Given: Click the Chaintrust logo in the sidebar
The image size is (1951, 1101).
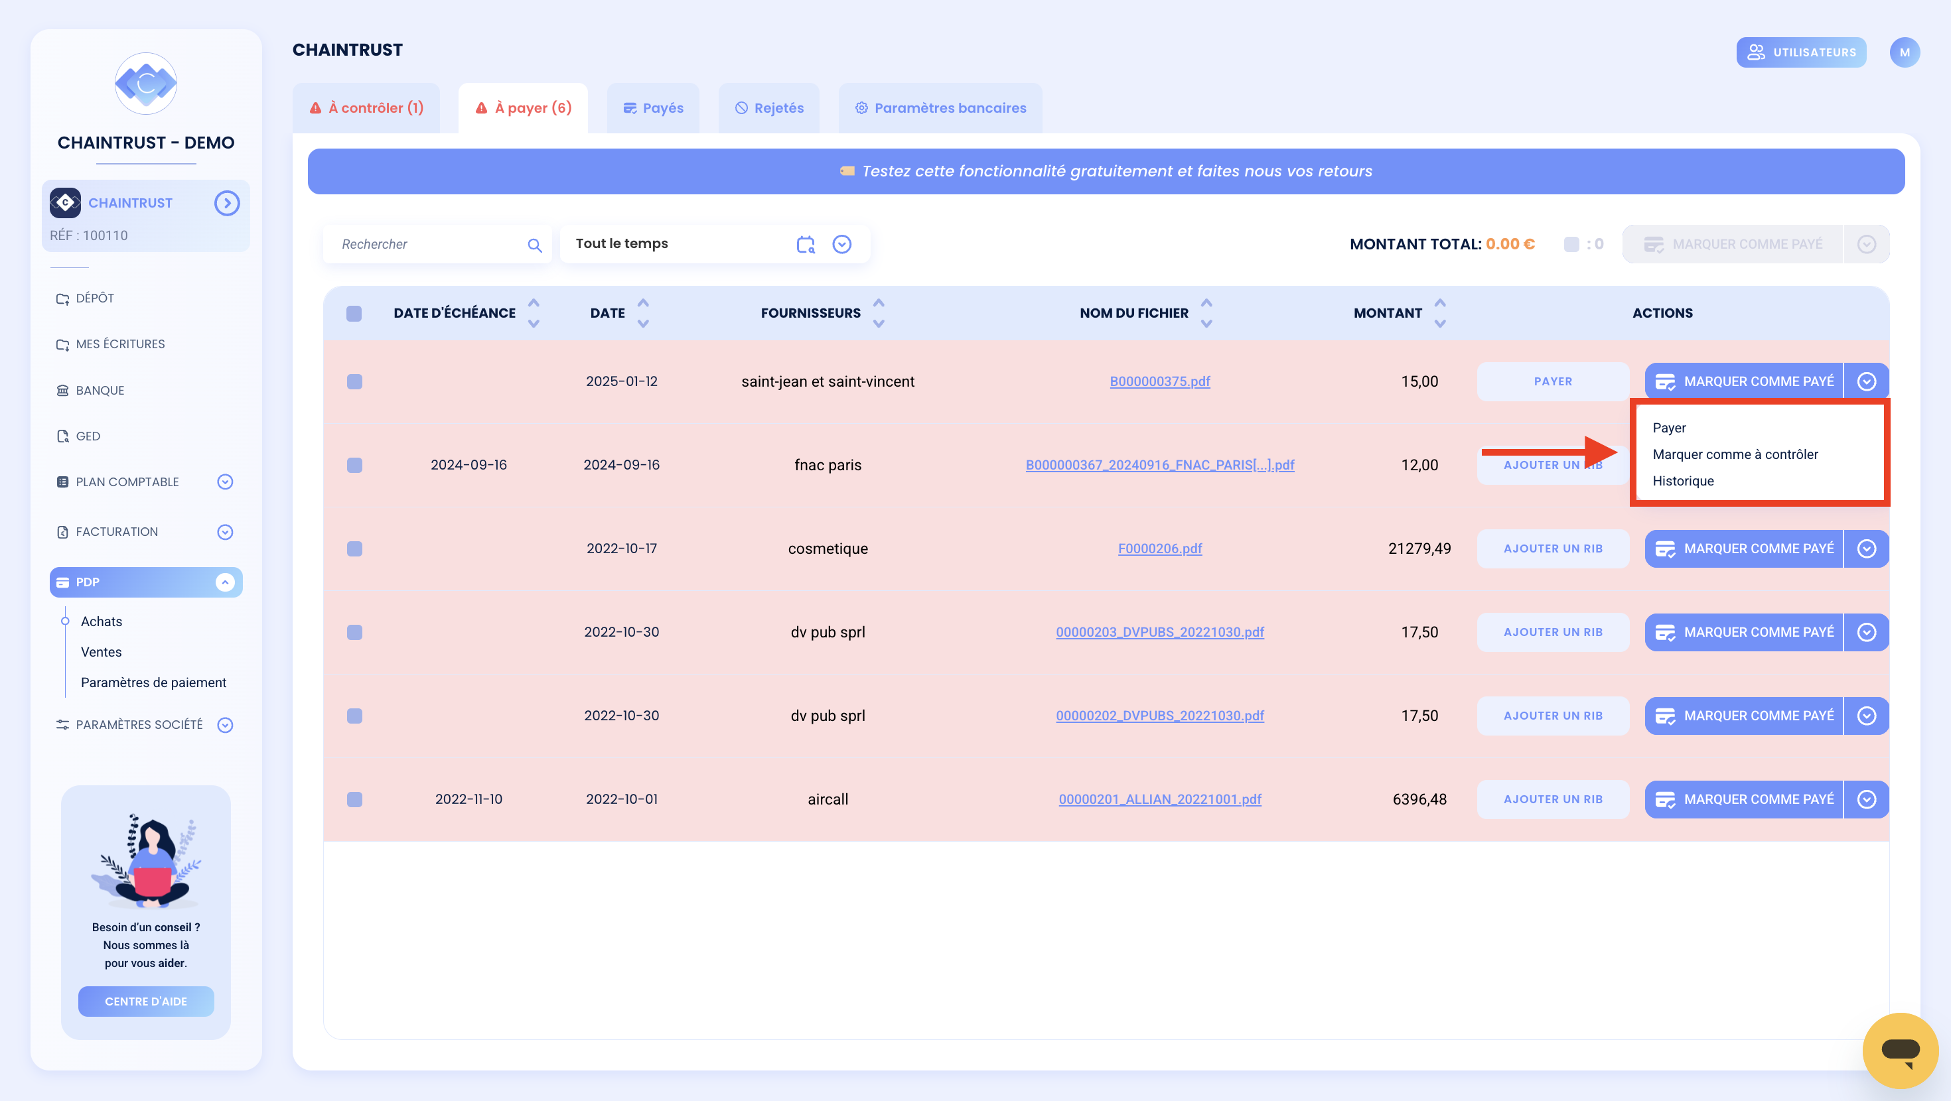Looking at the screenshot, I should point(145,84).
